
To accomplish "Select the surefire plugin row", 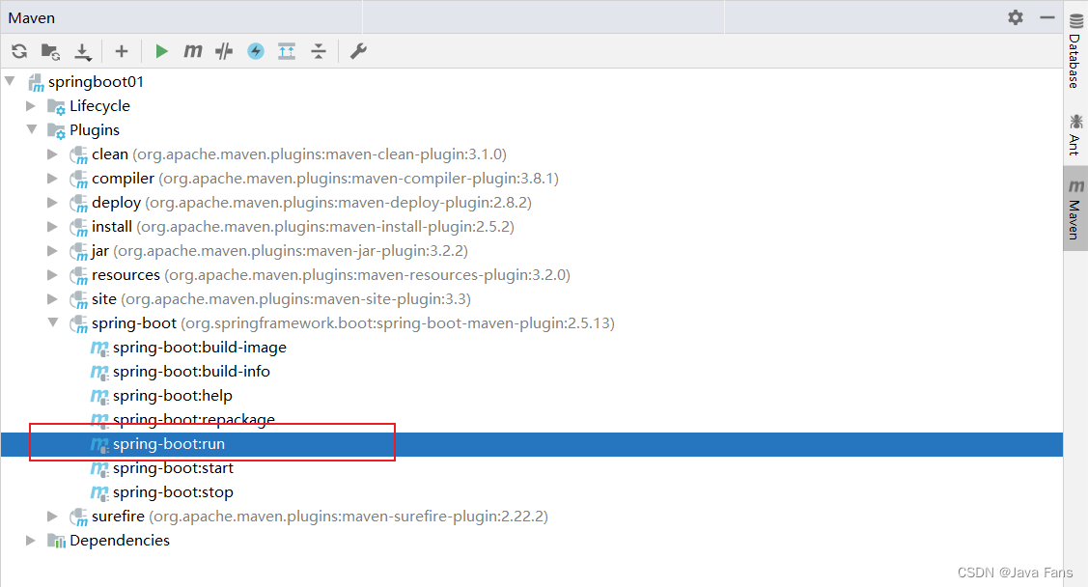I will pyautogui.click(x=532, y=517).
